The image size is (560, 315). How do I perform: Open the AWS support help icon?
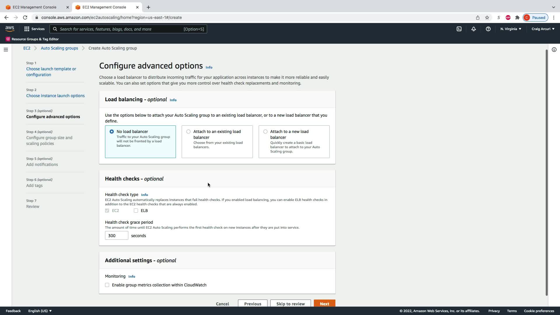point(488,29)
